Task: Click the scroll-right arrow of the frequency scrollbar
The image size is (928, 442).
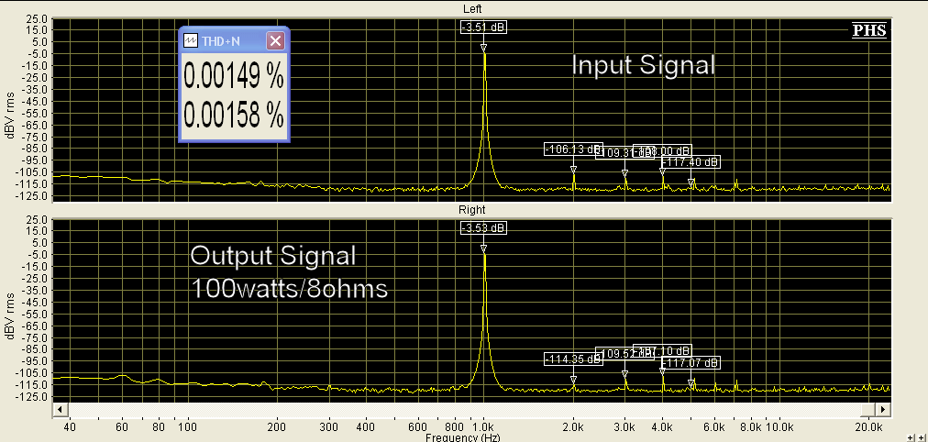Action: [882, 410]
